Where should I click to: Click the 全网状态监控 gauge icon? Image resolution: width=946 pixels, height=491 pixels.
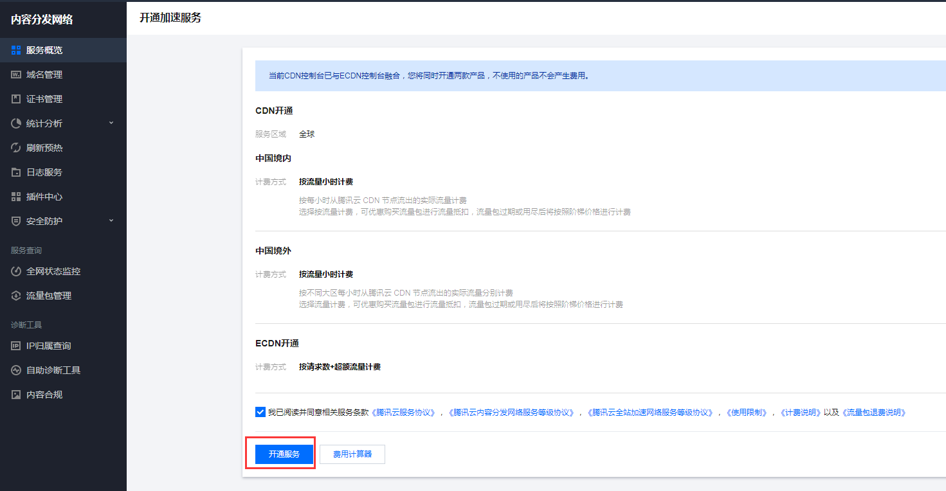tap(16, 271)
